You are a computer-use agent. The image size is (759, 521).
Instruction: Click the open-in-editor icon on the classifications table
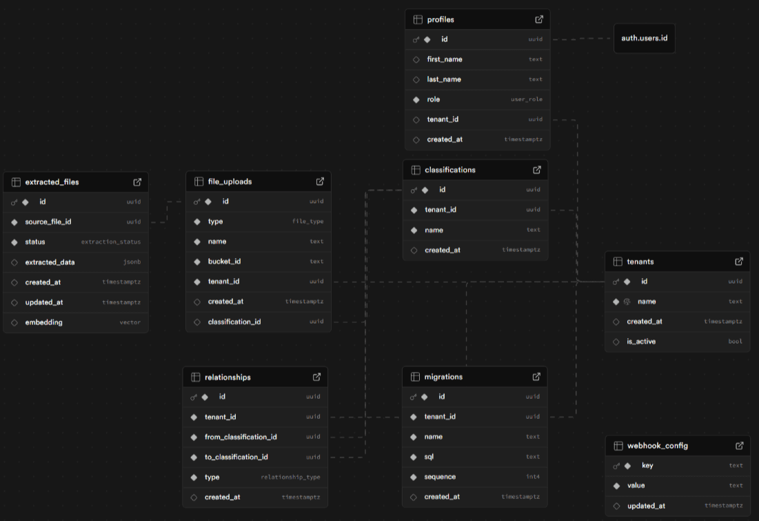click(x=537, y=170)
